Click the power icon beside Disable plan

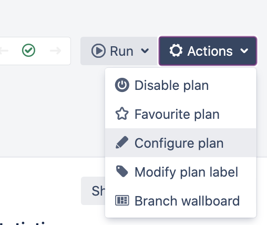[x=122, y=85]
